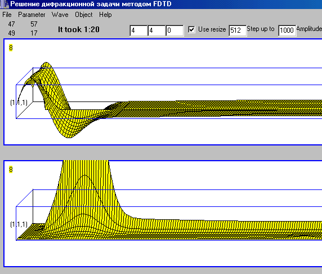Click the application icon in title bar
Viewport: 322px width, 274px height.
5,4
